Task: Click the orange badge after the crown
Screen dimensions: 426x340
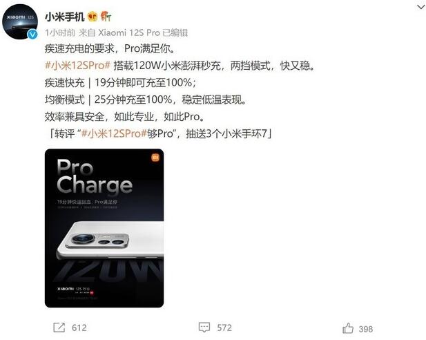Action: (x=106, y=17)
